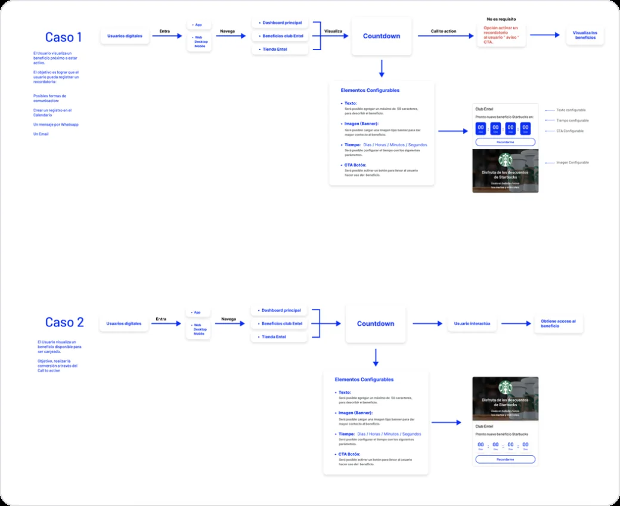Click the "Imagen Configurable" annotation label
This screenshot has height=506, width=620.
coord(572,163)
